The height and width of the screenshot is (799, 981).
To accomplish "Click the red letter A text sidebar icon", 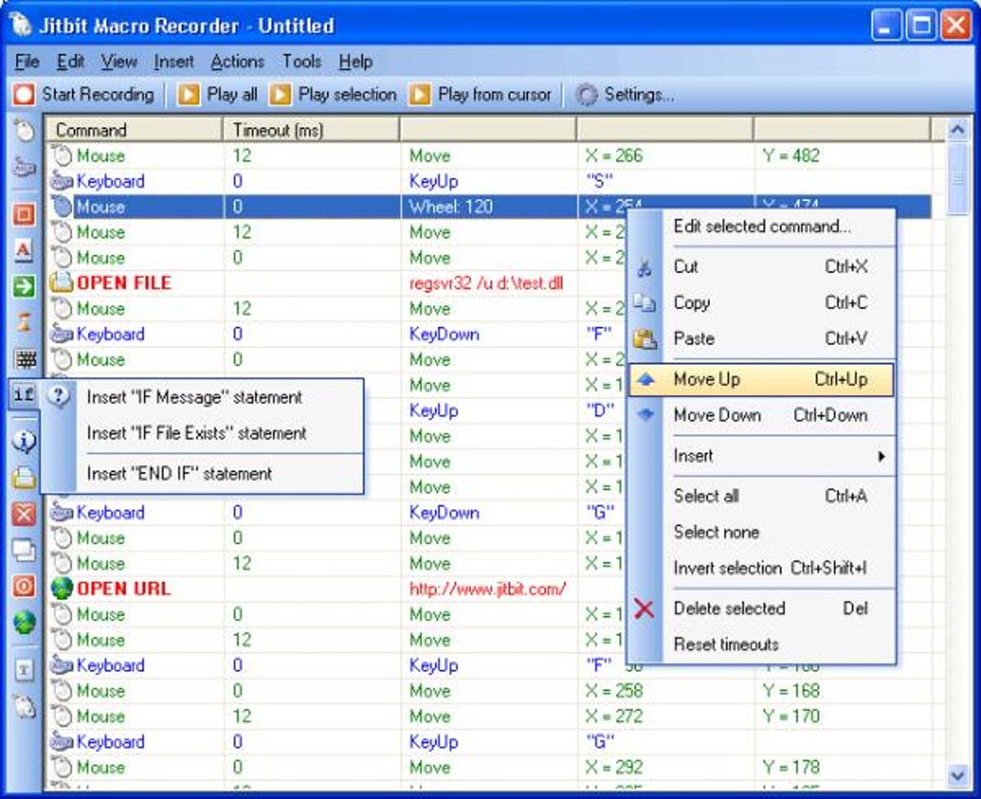I will (23, 250).
